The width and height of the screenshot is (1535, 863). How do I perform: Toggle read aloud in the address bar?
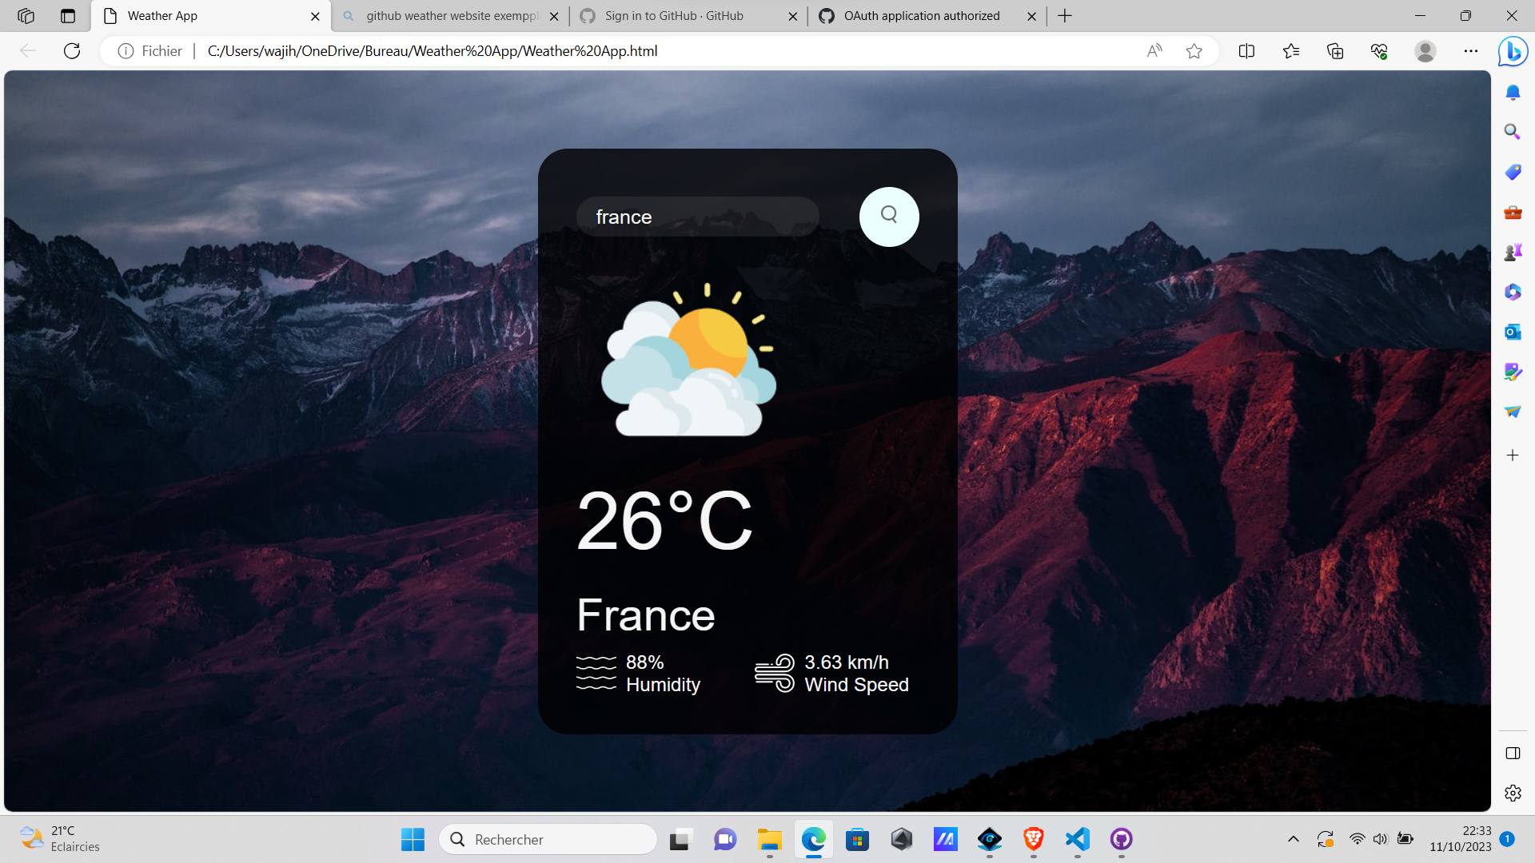coord(1154,50)
